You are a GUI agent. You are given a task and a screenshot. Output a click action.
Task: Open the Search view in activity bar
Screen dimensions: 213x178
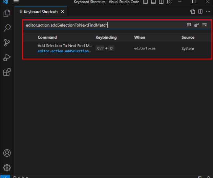[7, 28]
